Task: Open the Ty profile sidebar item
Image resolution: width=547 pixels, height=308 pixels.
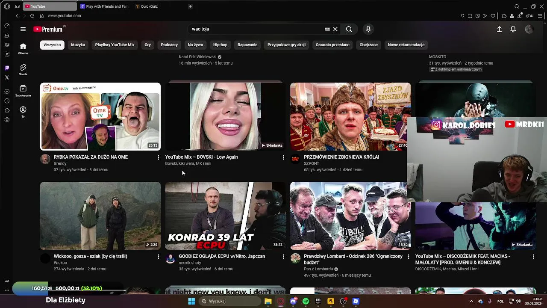Action: point(23,112)
